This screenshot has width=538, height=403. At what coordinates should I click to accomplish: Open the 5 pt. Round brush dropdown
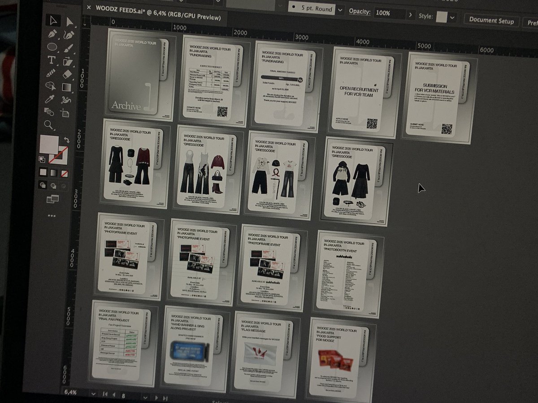(x=340, y=10)
